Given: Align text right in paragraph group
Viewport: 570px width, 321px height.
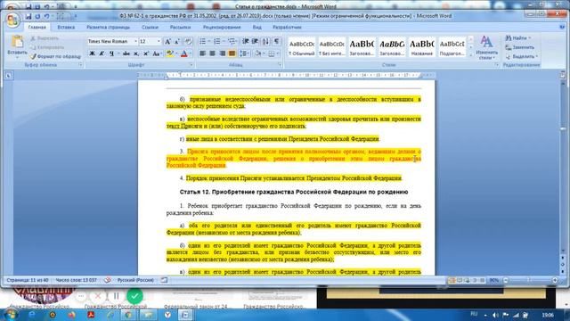Looking at the screenshot, I should click(x=222, y=53).
